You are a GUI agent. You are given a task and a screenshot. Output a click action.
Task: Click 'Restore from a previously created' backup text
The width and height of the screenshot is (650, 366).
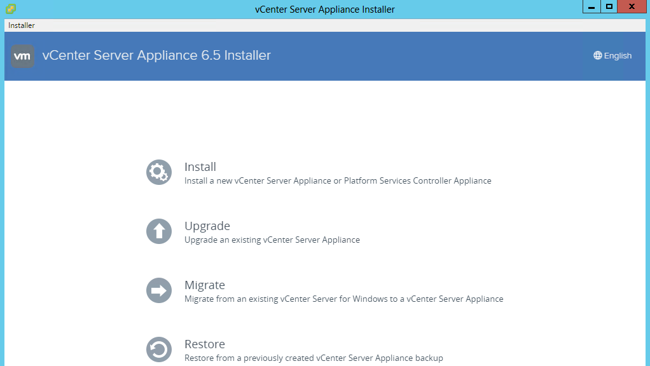pyautogui.click(x=314, y=358)
